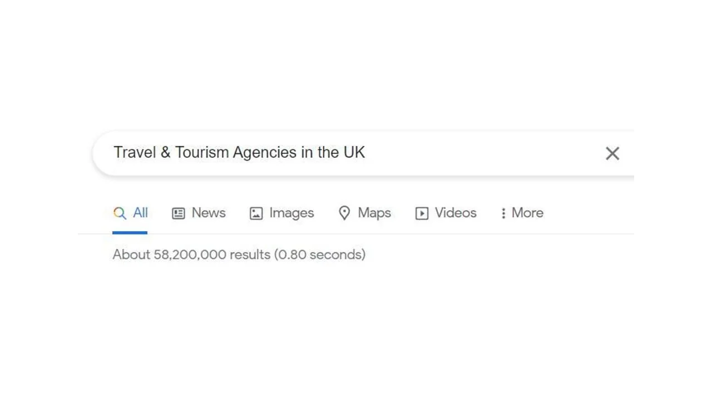
Task: Click the three-dot More icon
Action: pos(503,213)
